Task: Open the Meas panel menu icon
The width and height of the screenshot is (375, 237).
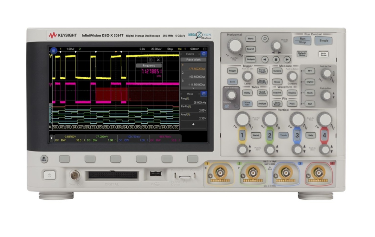Action: (x=203, y=93)
